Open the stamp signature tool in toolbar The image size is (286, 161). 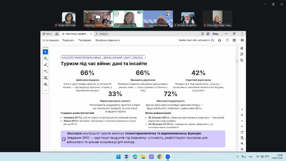[x=45, y=84]
